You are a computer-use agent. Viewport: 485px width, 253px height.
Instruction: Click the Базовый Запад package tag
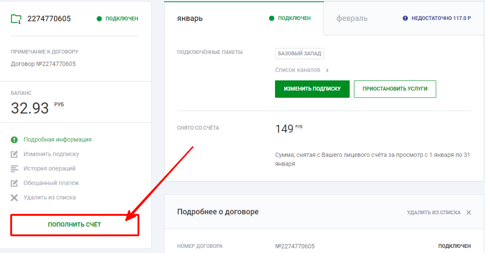click(x=299, y=53)
